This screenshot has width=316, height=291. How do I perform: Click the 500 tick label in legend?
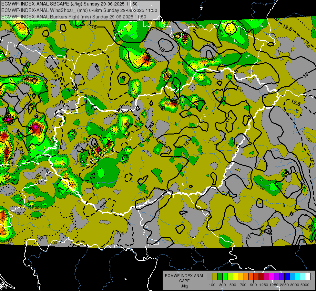pos(233,285)
